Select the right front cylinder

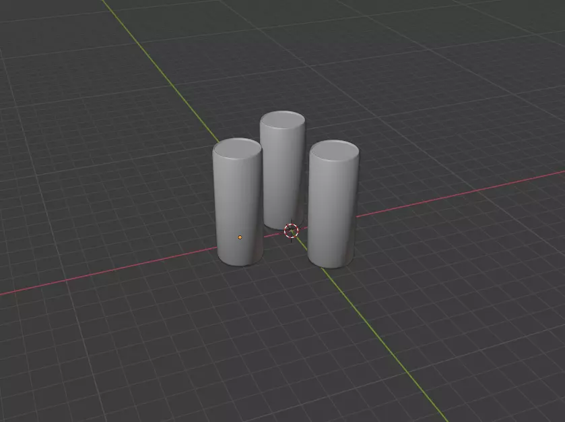point(333,204)
